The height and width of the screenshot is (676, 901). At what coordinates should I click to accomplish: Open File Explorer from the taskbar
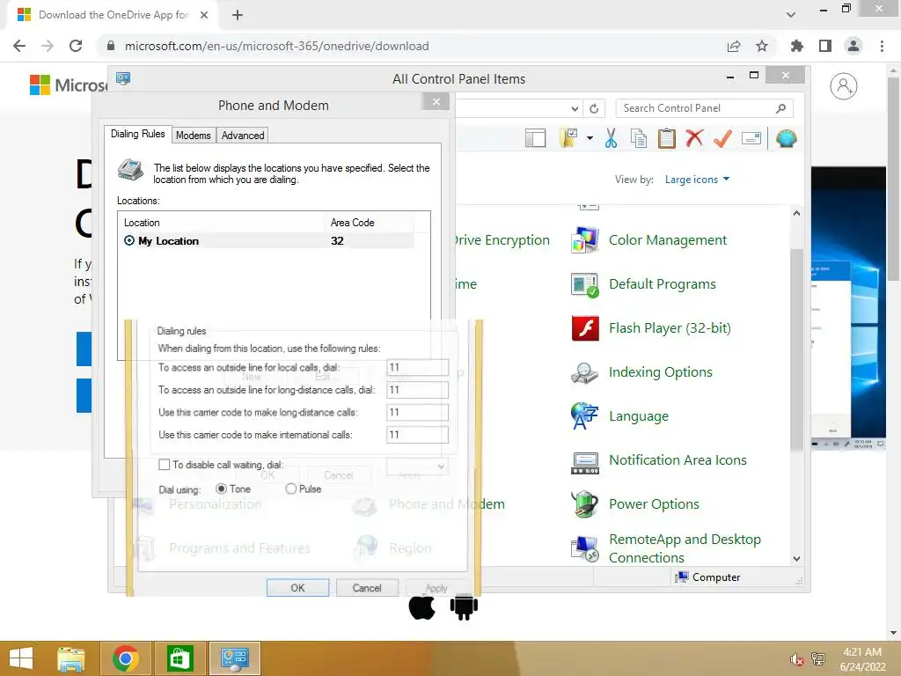pos(70,658)
